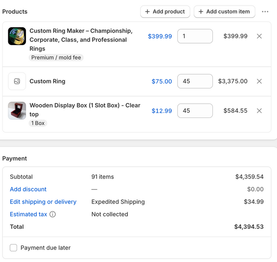Open the wooden display box thumbnail
This screenshot has height=262, width=277.
point(17,111)
